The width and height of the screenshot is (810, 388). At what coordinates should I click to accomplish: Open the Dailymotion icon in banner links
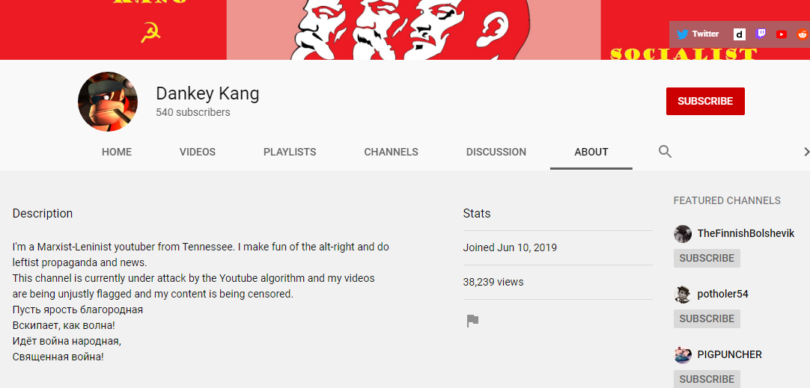point(740,34)
